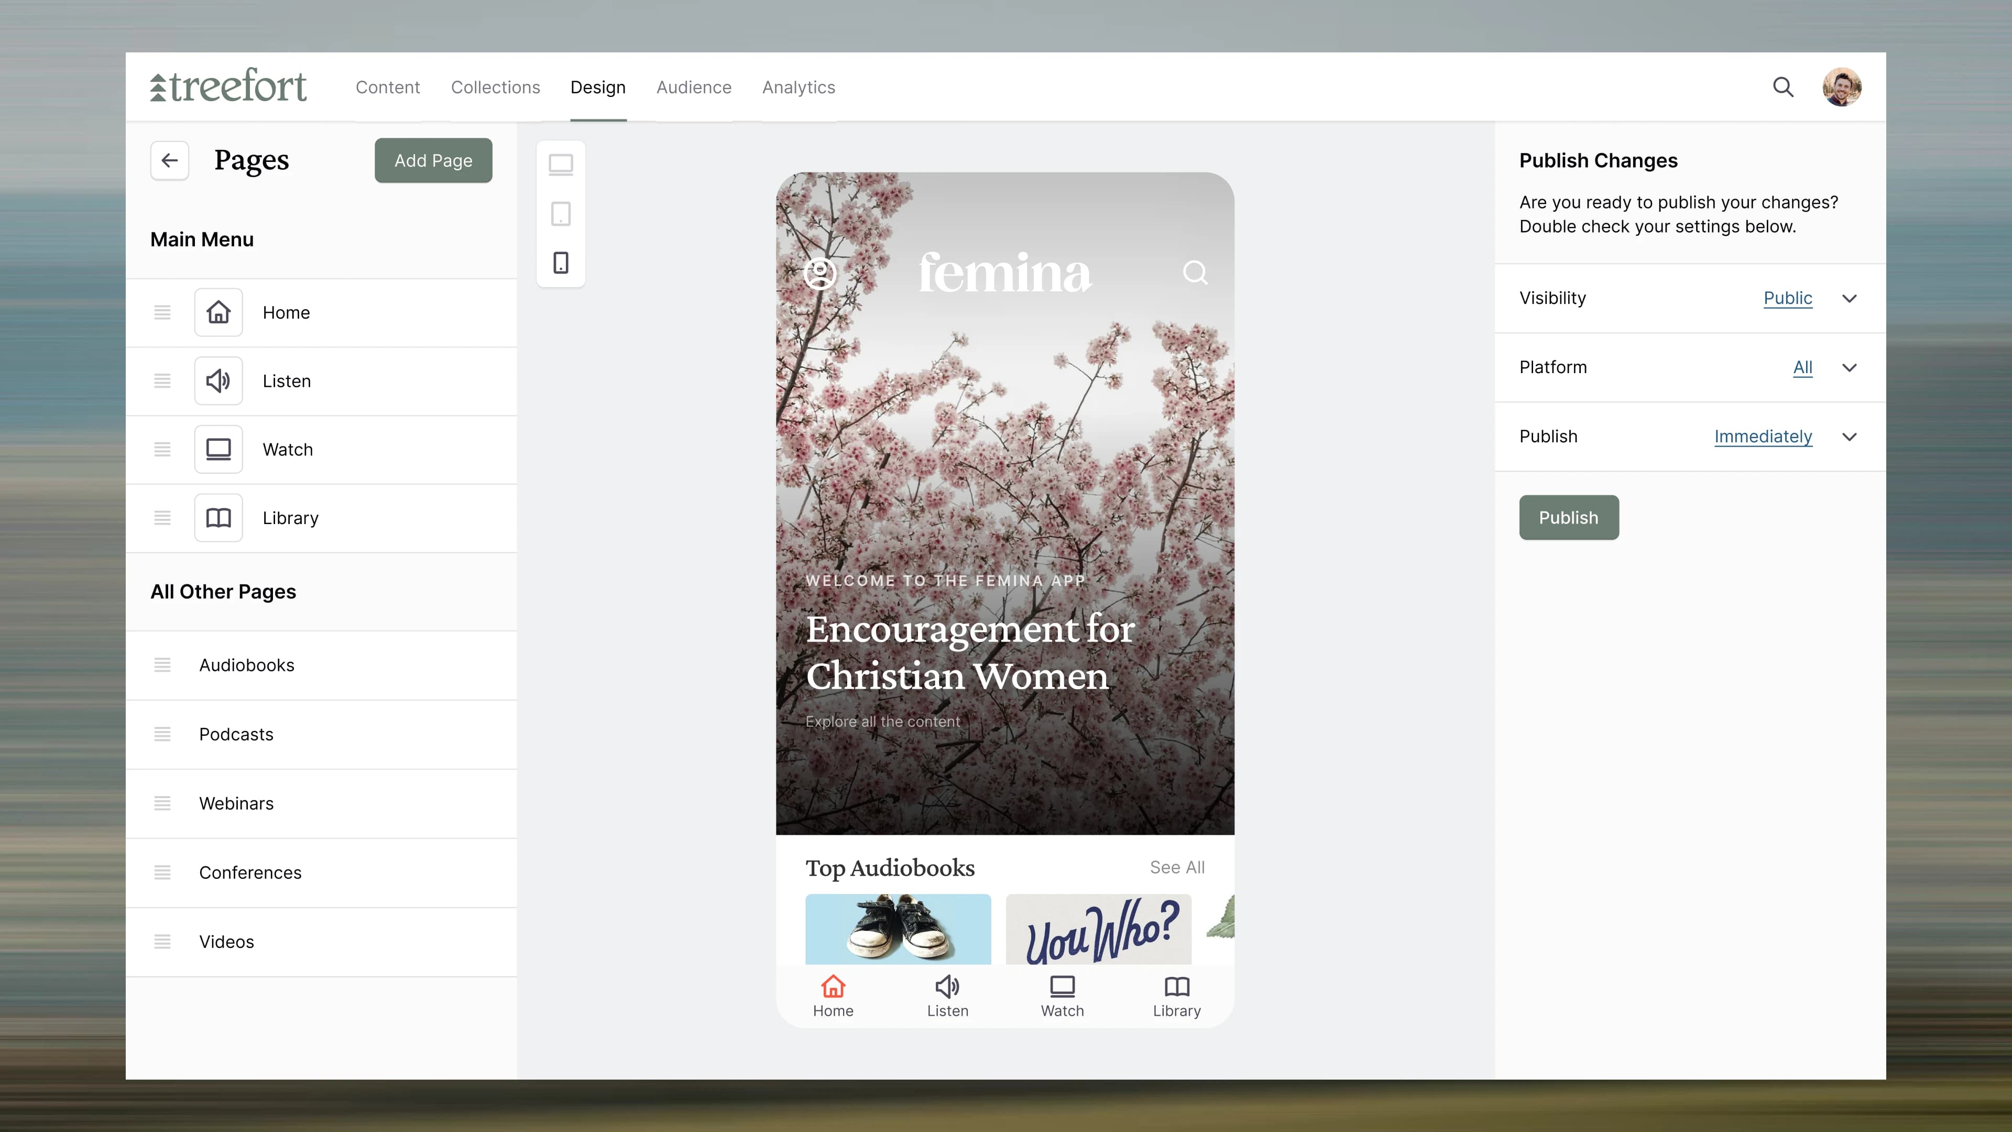
Task: Click the Public visibility link
Action: [1788, 298]
